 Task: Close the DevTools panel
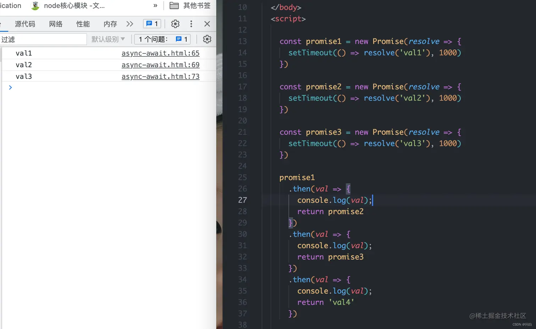(x=207, y=24)
